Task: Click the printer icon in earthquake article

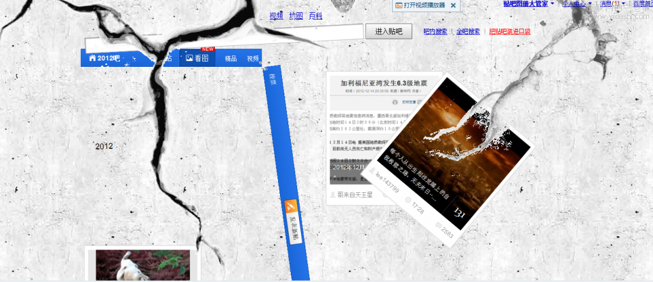Action: pyautogui.click(x=395, y=102)
